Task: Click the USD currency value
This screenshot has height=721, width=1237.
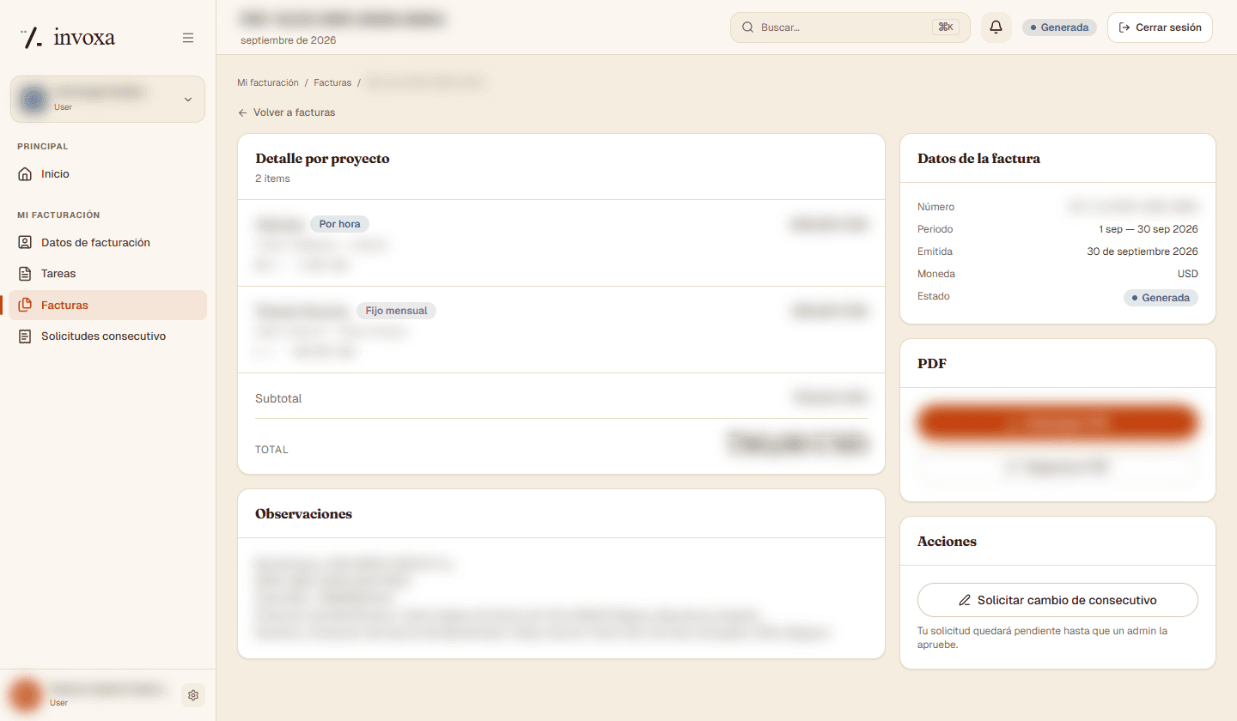Action: 1188,274
